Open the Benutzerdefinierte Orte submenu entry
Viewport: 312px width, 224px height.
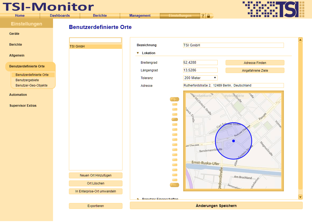tap(33, 75)
